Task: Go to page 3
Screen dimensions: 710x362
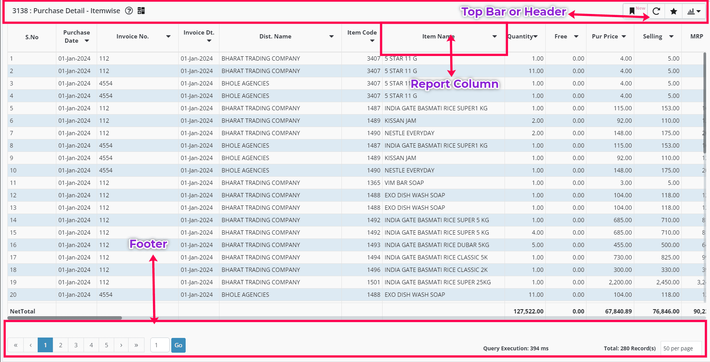Action: (x=76, y=345)
